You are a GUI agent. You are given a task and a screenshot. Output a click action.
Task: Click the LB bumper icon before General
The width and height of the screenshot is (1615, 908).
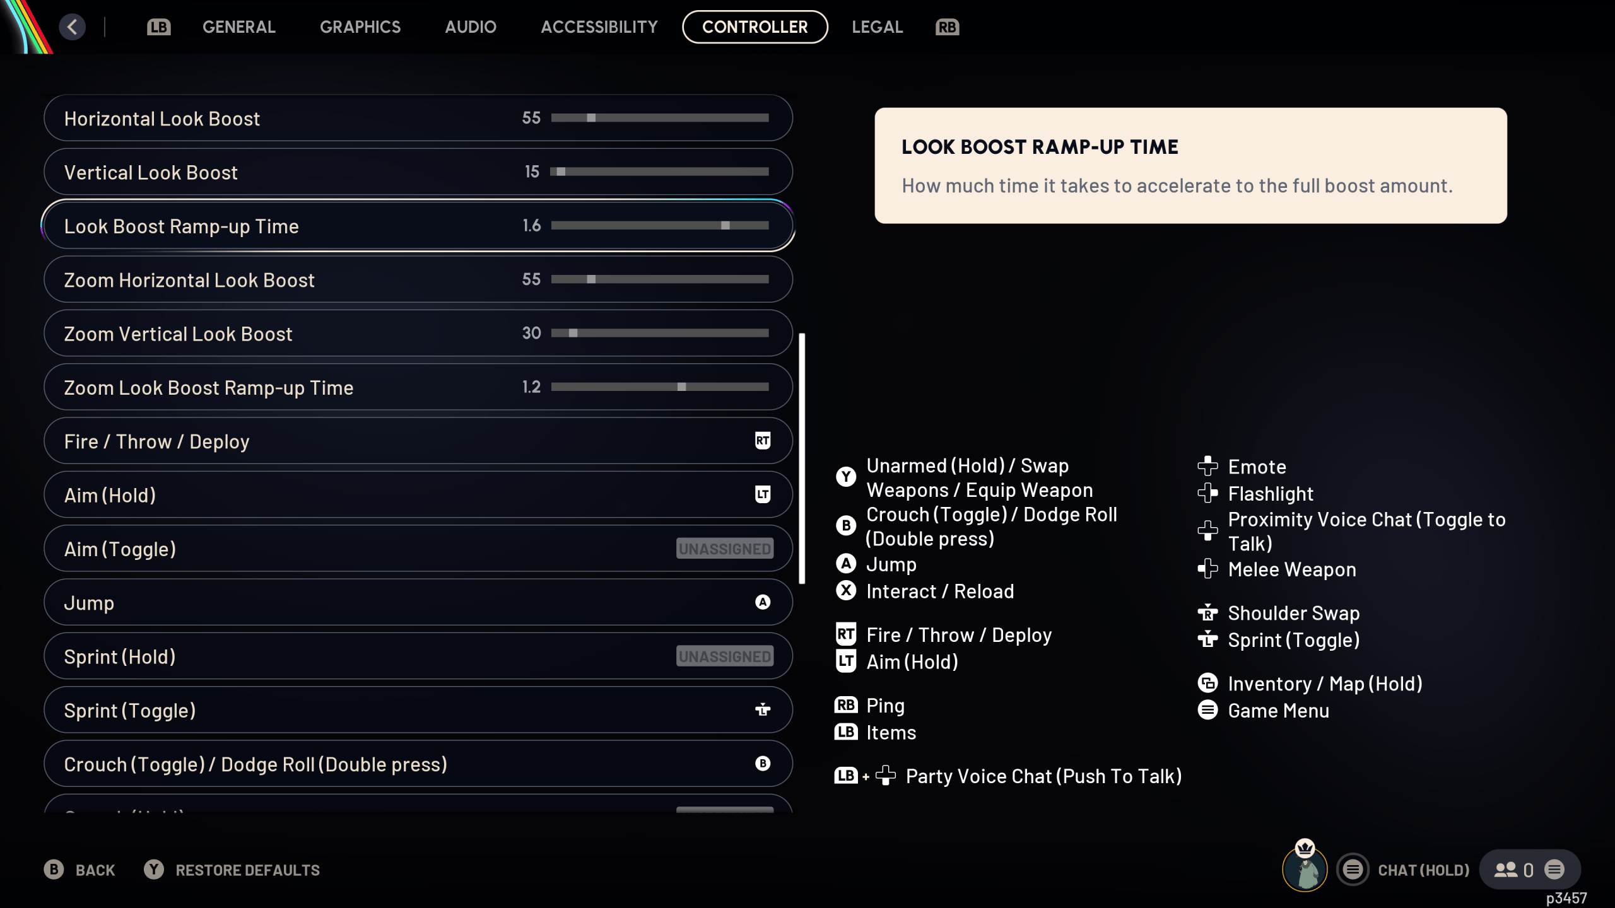(158, 26)
